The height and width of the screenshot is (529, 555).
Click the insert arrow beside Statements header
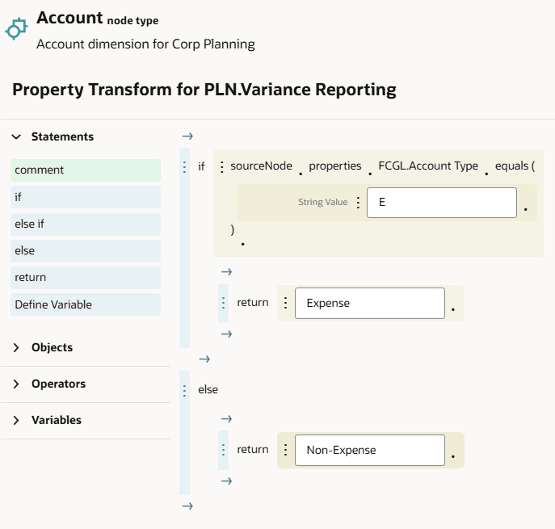point(187,136)
